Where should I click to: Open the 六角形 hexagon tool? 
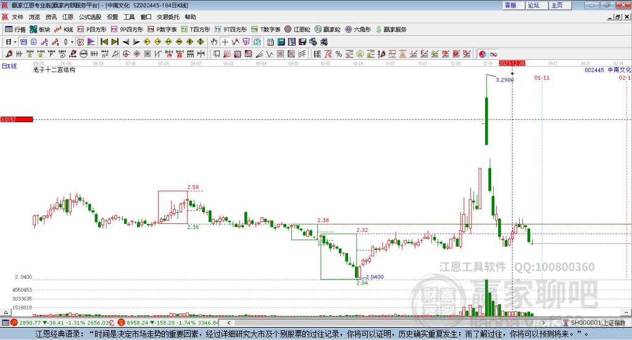point(358,30)
